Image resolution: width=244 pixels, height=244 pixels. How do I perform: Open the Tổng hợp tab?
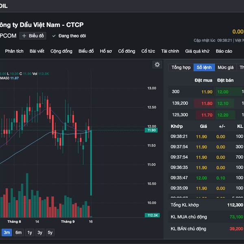pos(181,68)
